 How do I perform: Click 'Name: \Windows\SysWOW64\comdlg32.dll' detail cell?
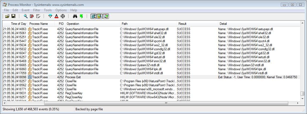246,49
